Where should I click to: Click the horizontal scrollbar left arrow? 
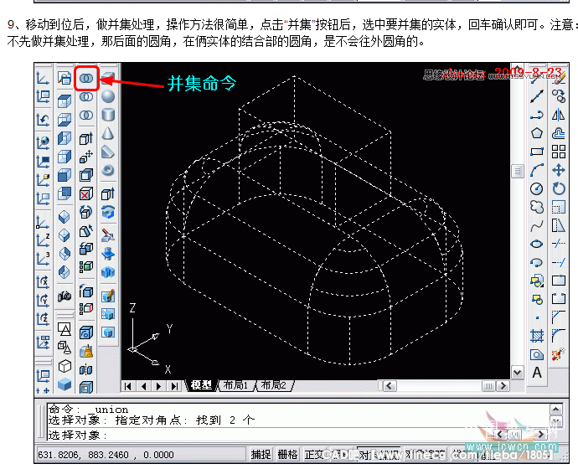tap(390, 386)
